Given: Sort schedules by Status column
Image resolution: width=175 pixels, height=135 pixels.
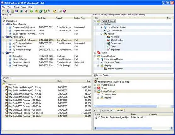Looking at the screenshot, I should (x=139, y=114).
